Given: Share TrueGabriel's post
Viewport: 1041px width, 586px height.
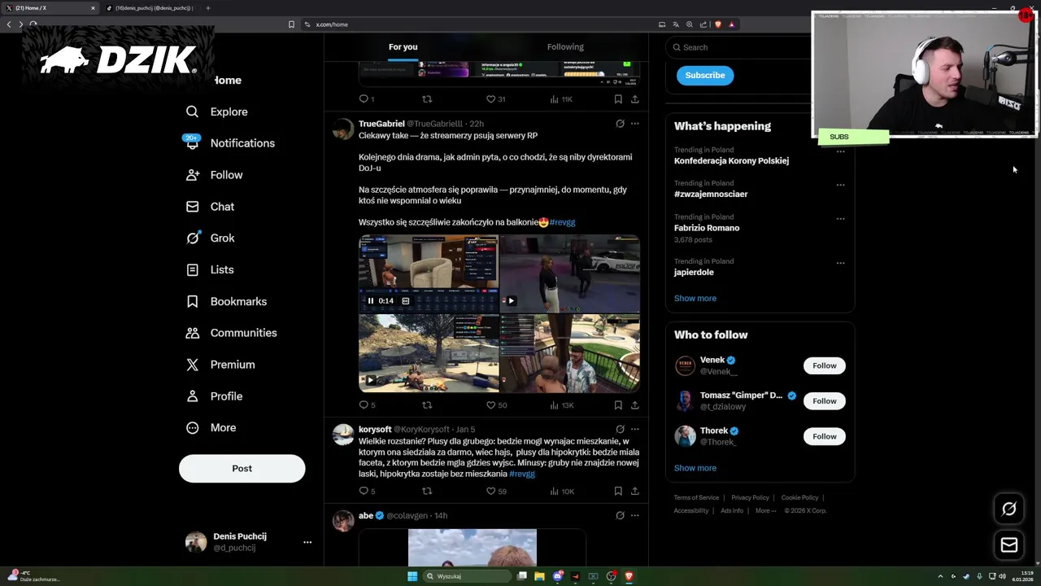Looking at the screenshot, I should coord(635,405).
